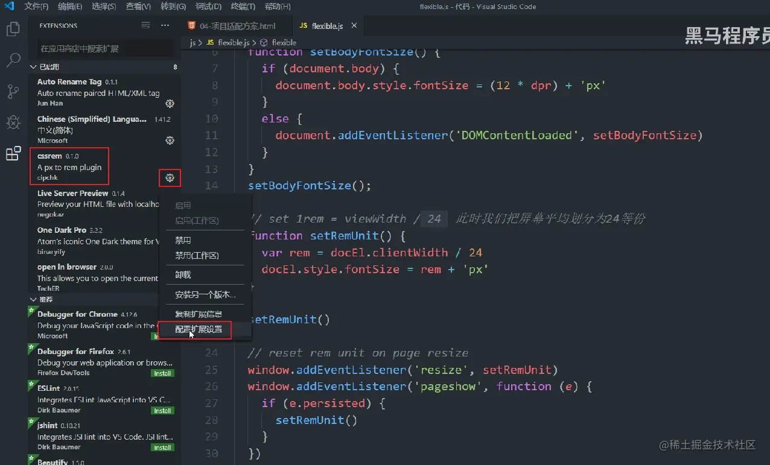770x465 pixels.
Task: Click the cssrem extension manage gear
Action: click(170, 178)
